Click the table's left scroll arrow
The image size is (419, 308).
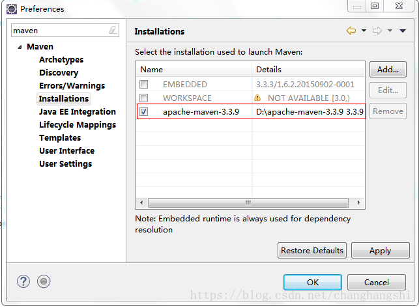point(141,203)
